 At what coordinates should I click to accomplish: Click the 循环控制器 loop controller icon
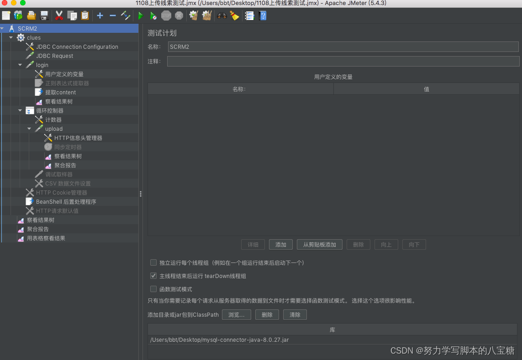[30, 111]
